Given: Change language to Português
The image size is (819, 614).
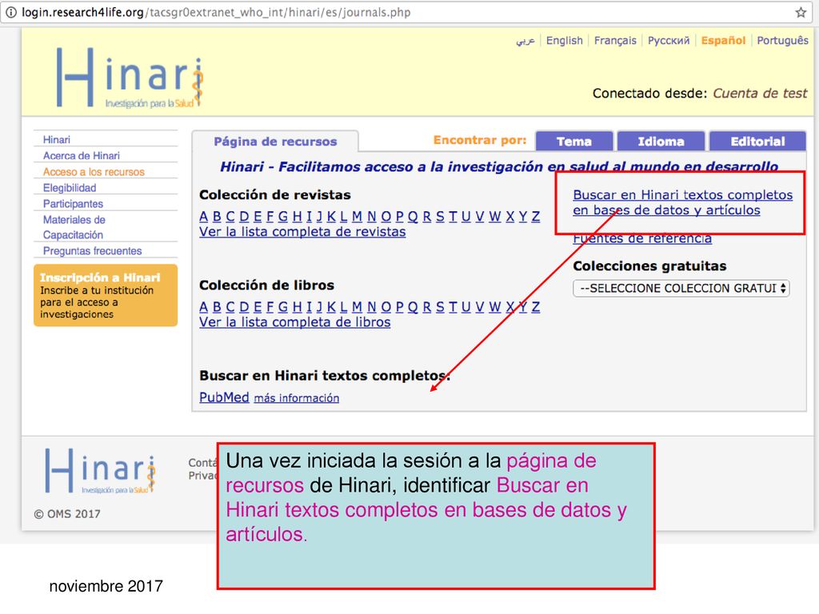Looking at the screenshot, I should pyautogui.click(x=782, y=40).
